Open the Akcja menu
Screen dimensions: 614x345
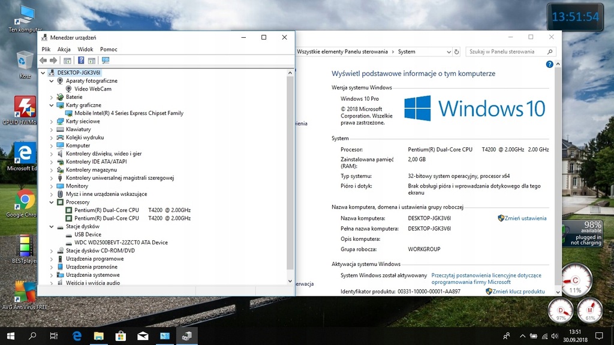[64, 49]
